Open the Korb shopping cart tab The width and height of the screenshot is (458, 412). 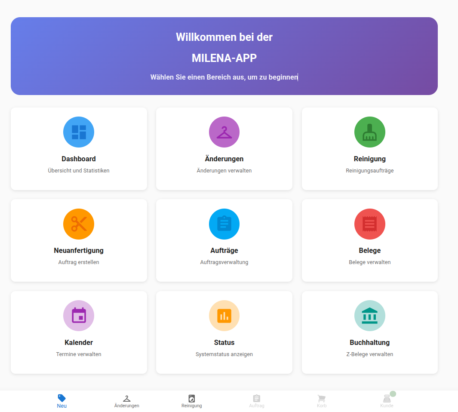322,401
